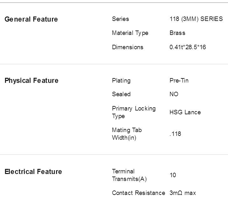228x207 pixels.
Task: Click the Material Type label
Action: pos(130,33)
